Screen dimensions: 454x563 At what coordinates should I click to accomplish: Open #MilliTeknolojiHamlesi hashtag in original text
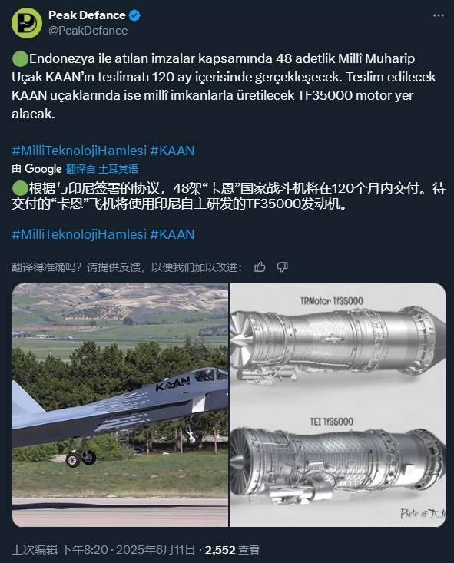(79, 151)
